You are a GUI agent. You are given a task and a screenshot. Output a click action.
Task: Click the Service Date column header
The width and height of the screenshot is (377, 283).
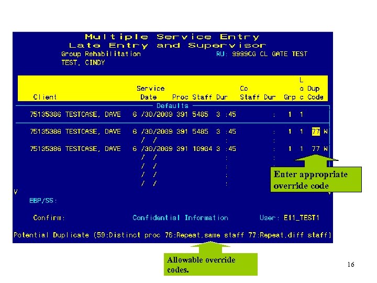150,93
